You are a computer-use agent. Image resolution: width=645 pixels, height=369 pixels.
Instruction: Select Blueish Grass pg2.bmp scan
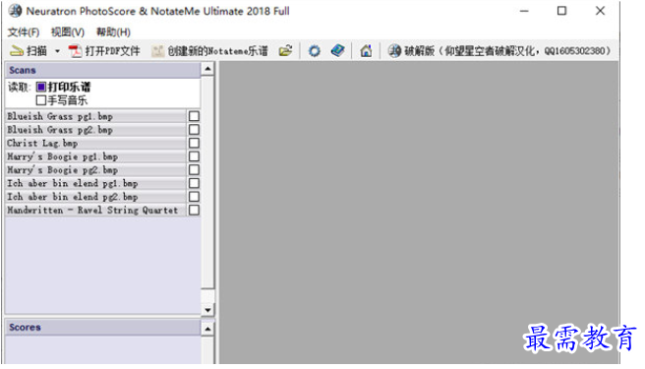[95, 130]
